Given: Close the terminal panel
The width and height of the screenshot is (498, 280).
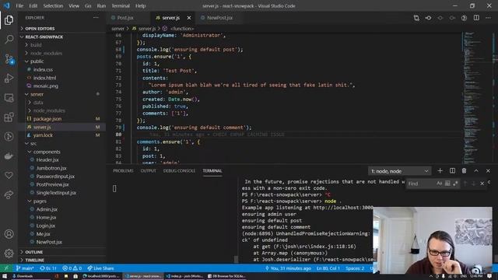Looking at the screenshot, I should (x=488, y=171).
